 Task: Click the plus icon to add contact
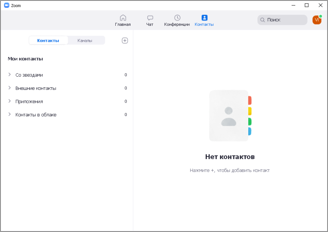pos(125,41)
